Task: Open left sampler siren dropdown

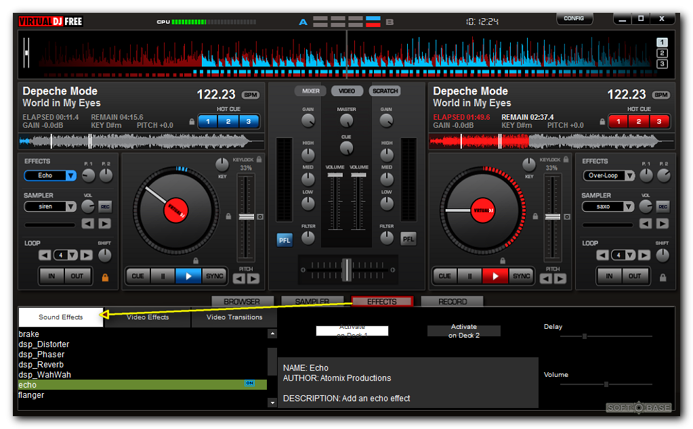Action: coord(70,206)
